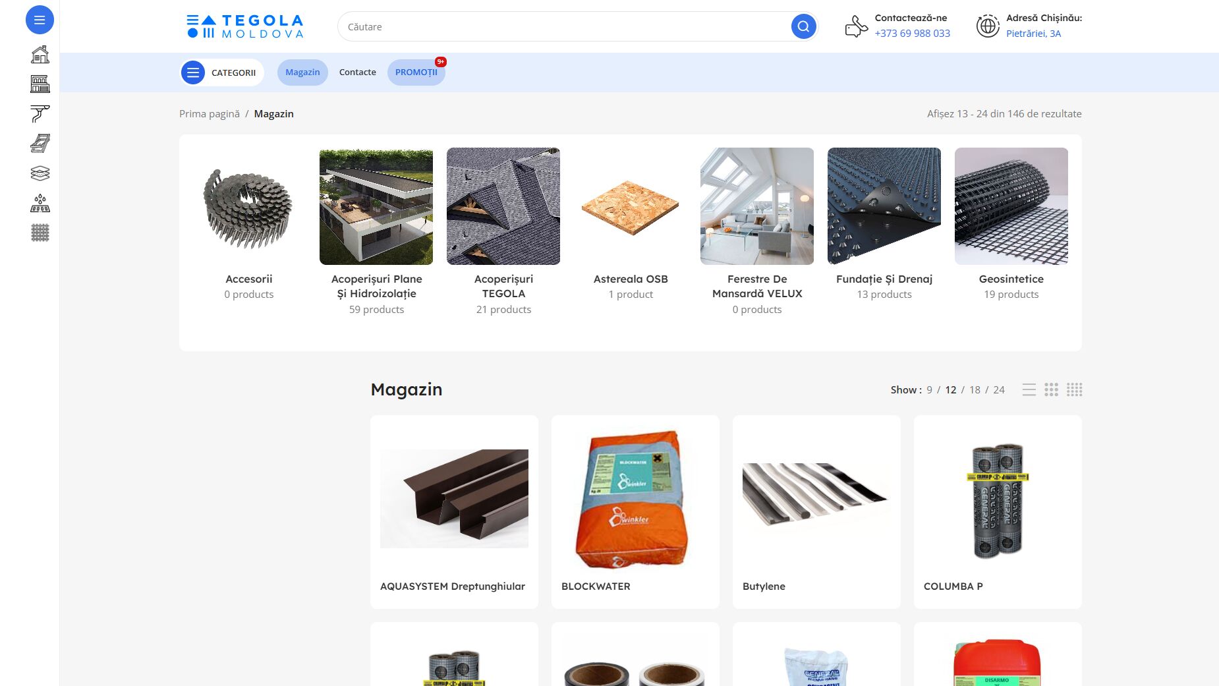This screenshot has width=1219, height=686.
Task: Show 9 products per page
Action: click(x=929, y=389)
